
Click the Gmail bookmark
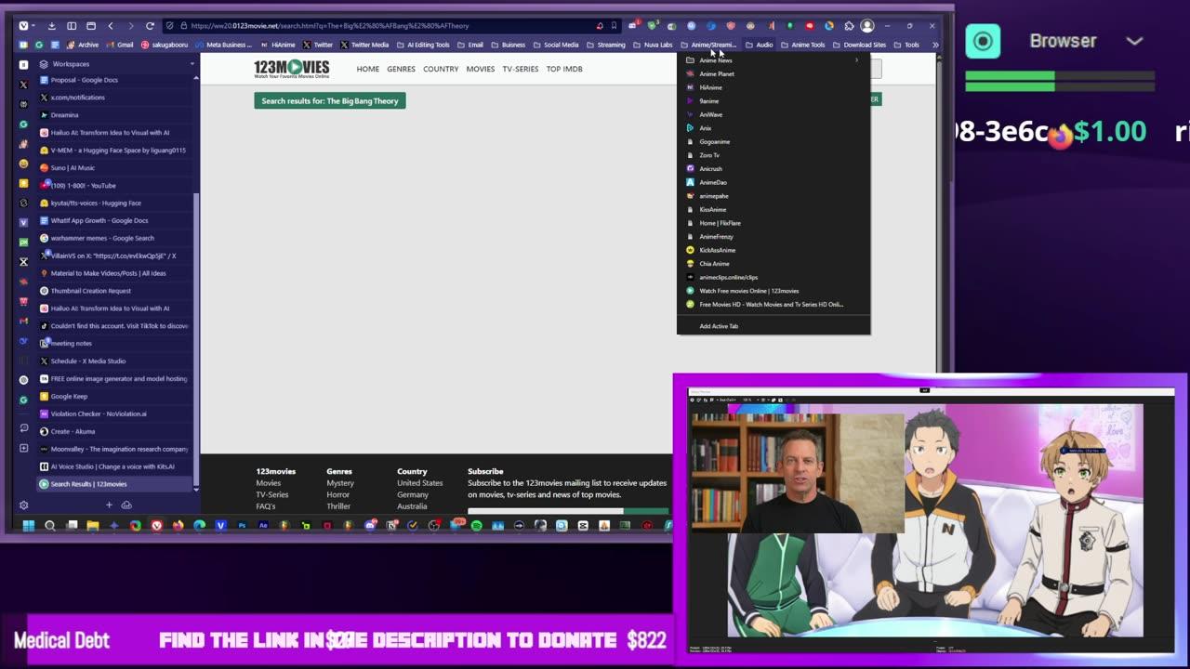pos(120,45)
